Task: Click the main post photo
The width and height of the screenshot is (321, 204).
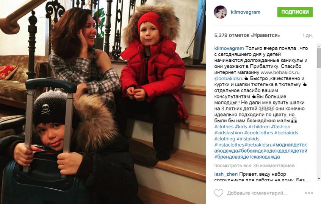Action: [103, 102]
